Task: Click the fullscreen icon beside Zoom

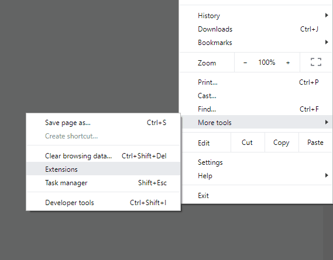Action: pyautogui.click(x=316, y=62)
